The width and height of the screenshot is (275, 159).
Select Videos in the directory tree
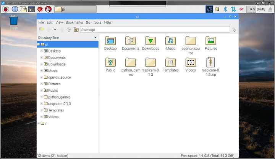(53, 117)
